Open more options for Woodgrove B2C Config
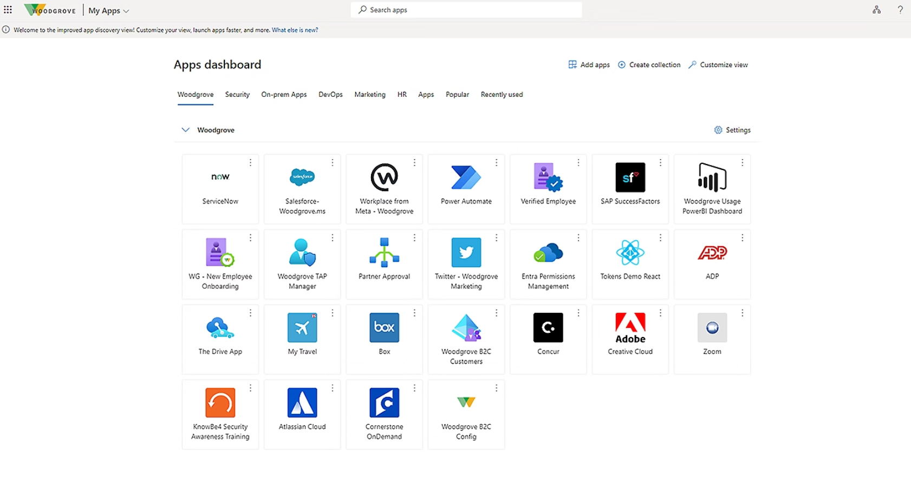Screen dimensions: 911x488 click(496, 388)
